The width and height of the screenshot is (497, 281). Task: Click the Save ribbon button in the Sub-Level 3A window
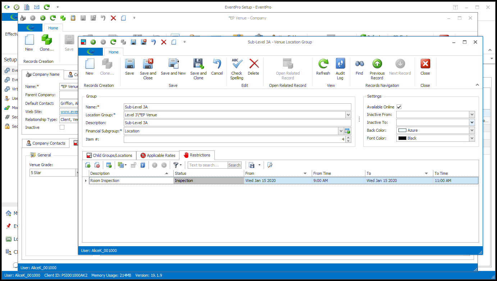tap(129, 67)
